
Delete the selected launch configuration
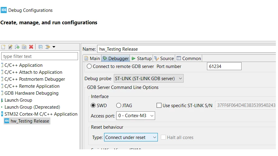[x=31, y=47]
